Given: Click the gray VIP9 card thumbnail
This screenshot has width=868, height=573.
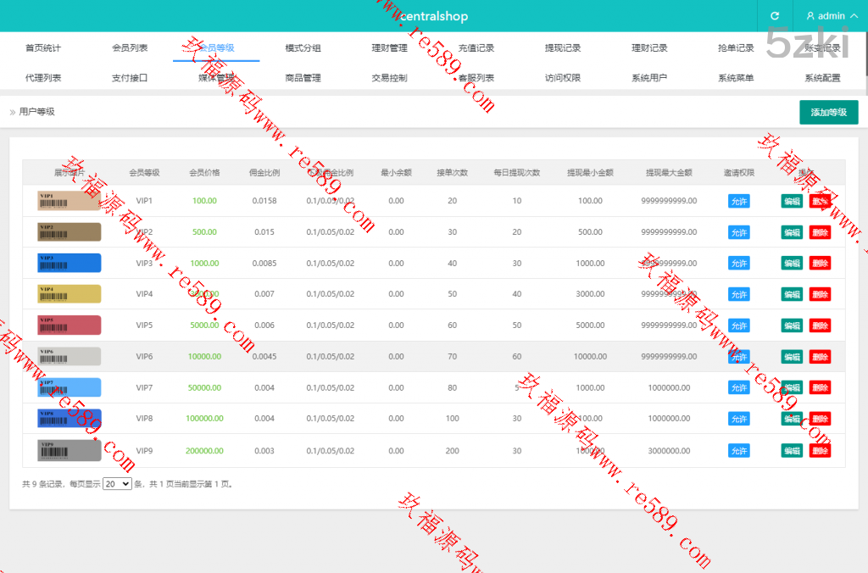Looking at the screenshot, I should tap(70, 450).
